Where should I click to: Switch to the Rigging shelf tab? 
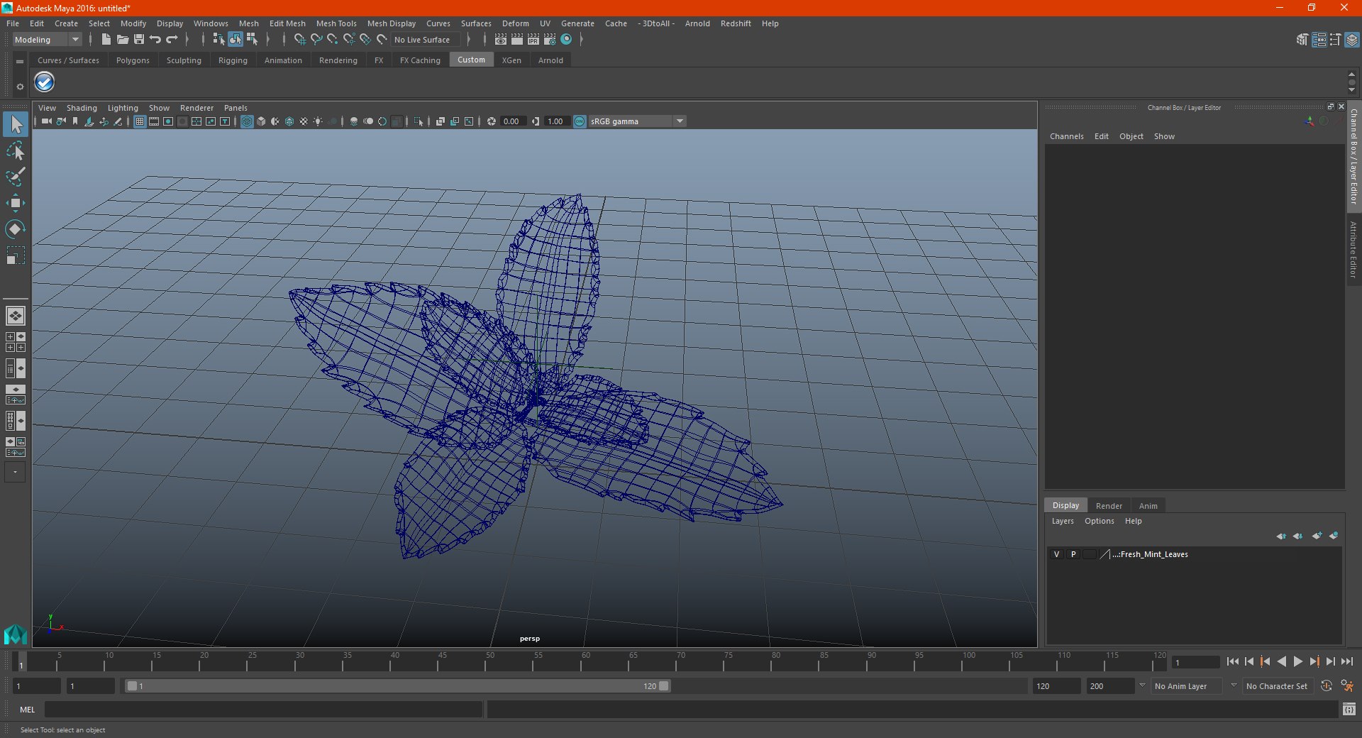coord(233,60)
